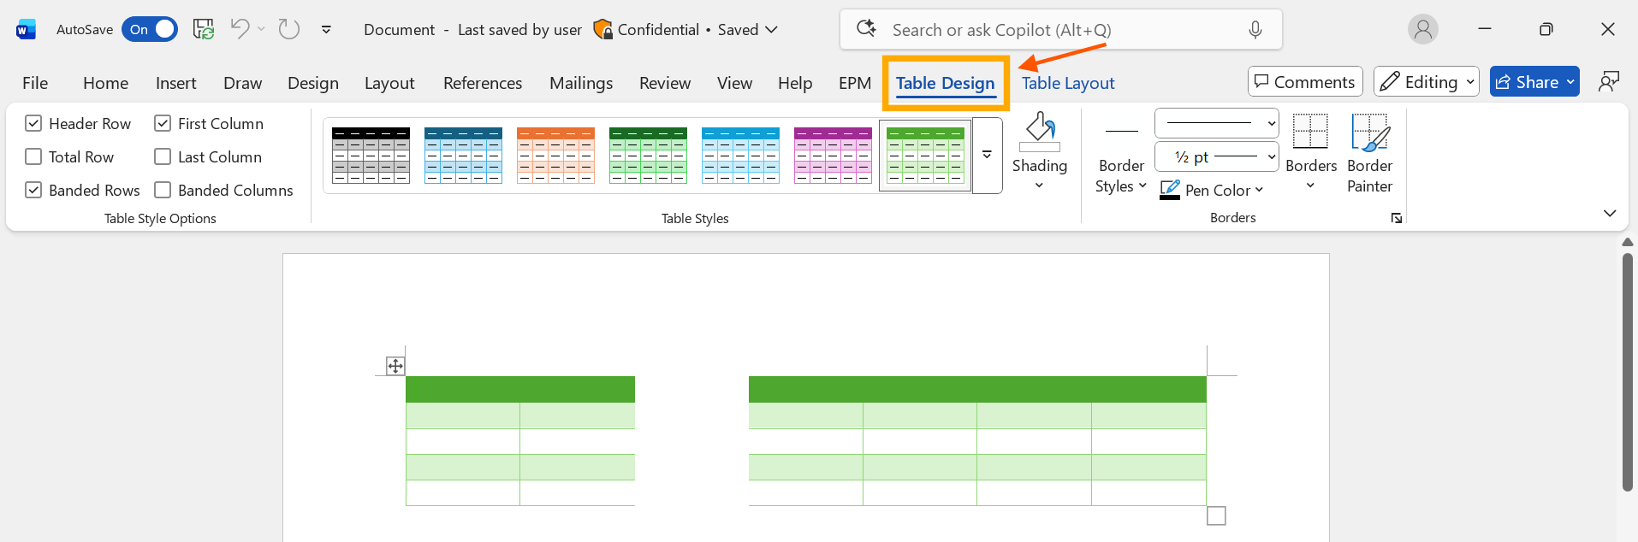This screenshot has width=1638, height=542.
Task: Switch to the Home tab
Action: [x=105, y=83]
